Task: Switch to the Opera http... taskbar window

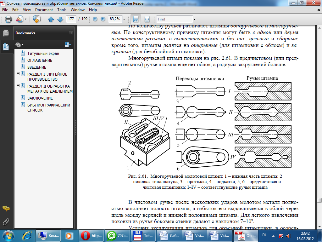Action: pyautogui.click(x=92, y=236)
